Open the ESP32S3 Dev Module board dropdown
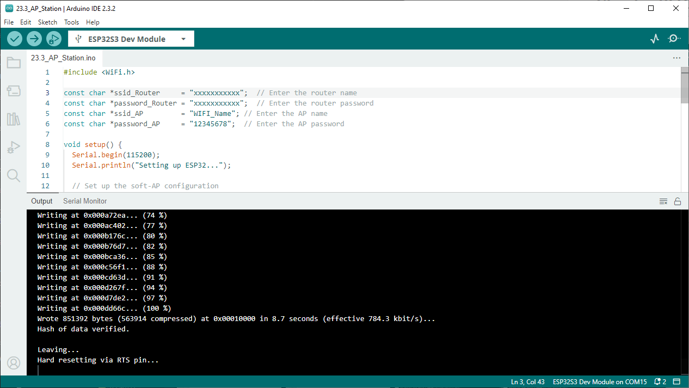689x388 pixels. pos(131,39)
